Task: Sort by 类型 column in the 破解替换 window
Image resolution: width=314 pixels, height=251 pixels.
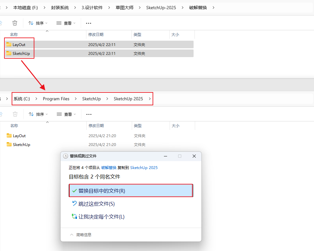Action: tap(137, 34)
